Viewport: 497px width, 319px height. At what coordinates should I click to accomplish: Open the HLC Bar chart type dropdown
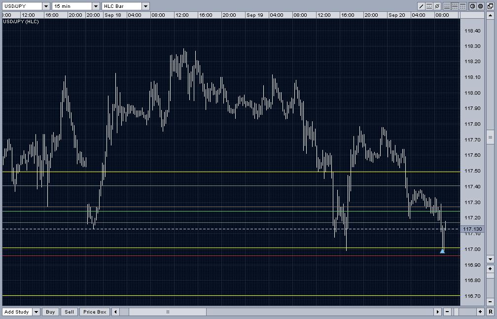click(x=145, y=6)
